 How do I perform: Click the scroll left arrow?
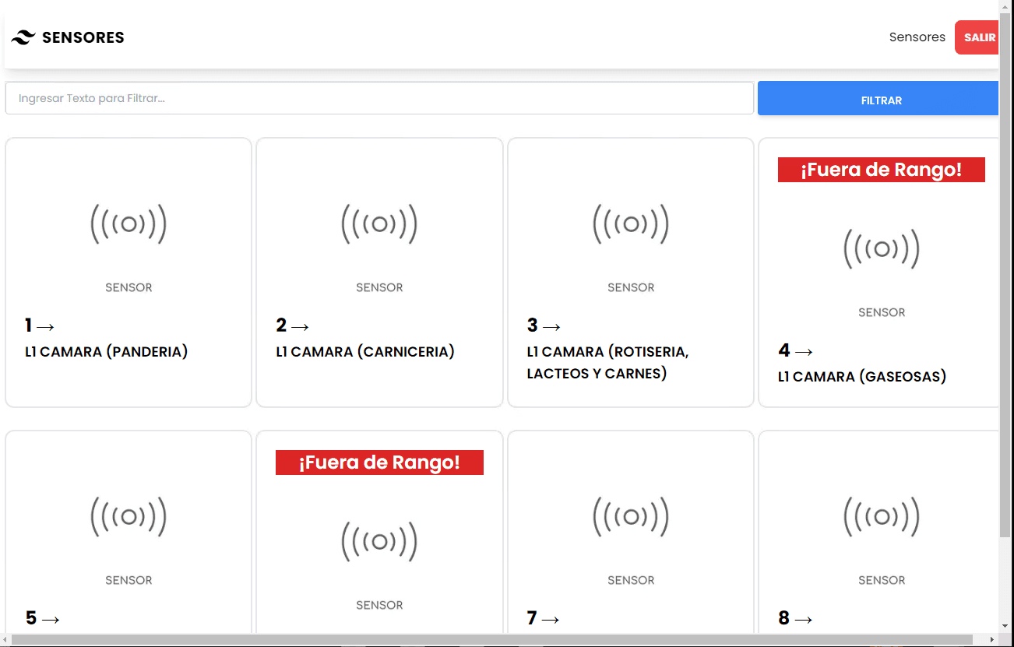coord(5,640)
